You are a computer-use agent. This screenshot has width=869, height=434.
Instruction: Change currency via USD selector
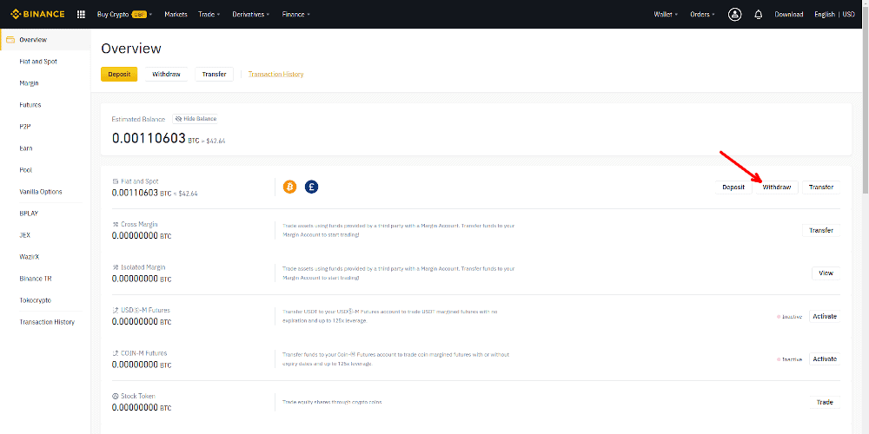(848, 15)
